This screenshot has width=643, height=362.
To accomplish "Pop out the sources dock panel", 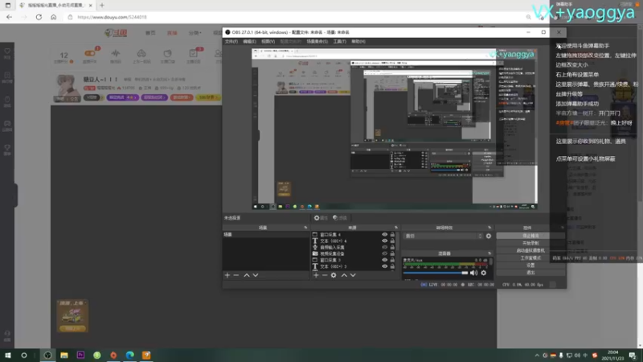I will pyautogui.click(x=396, y=228).
